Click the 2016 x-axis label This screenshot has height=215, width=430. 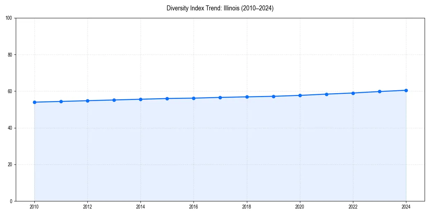(193, 206)
